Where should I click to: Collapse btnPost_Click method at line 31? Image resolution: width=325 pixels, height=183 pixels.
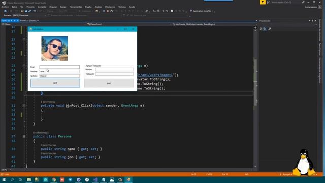click(24, 106)
